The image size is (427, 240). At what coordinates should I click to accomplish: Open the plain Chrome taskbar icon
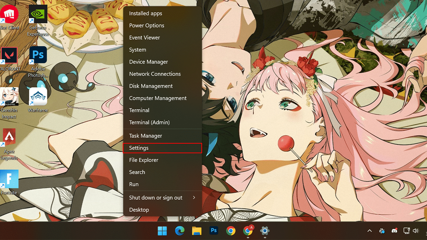coord(231,231)
